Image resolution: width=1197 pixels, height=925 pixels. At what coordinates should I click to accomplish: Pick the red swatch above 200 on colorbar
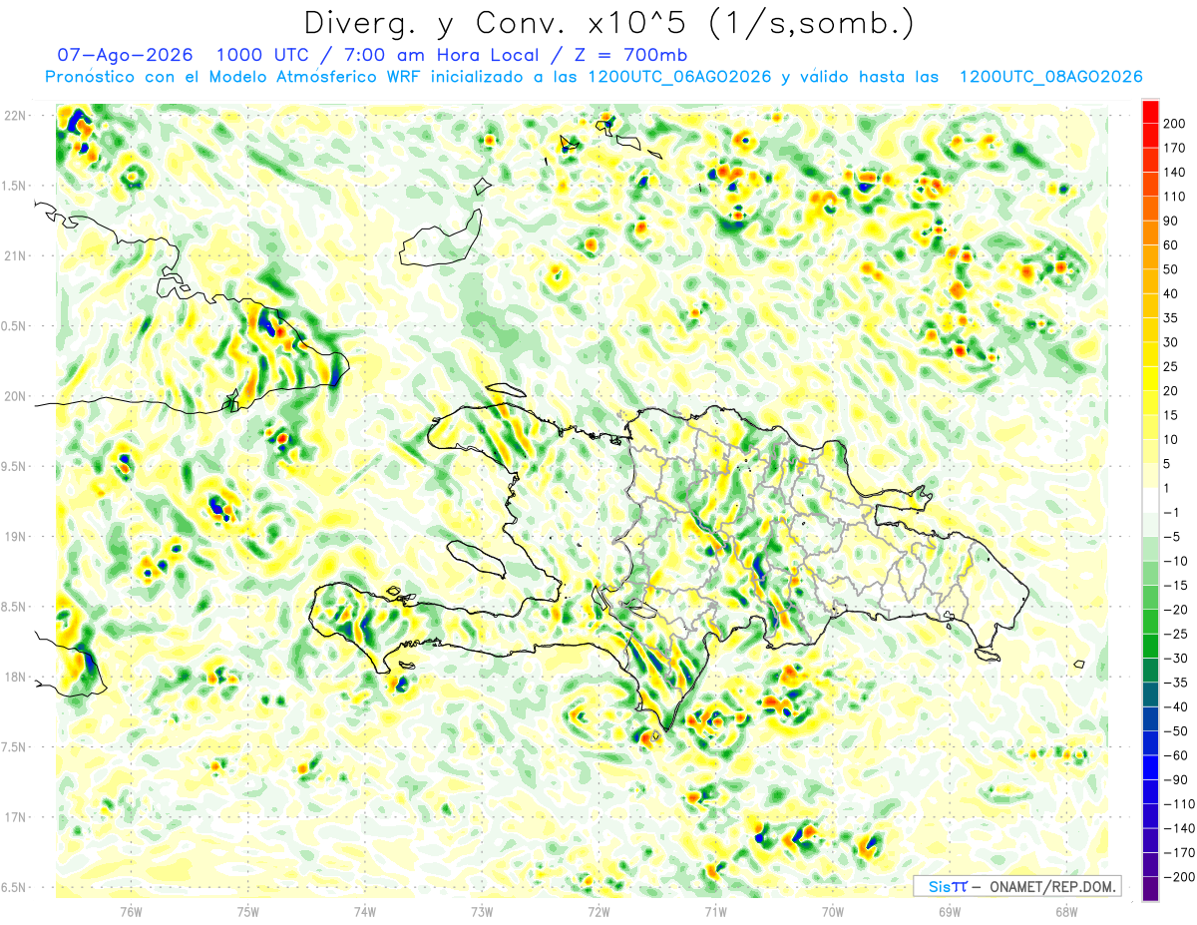[1151, 112]
